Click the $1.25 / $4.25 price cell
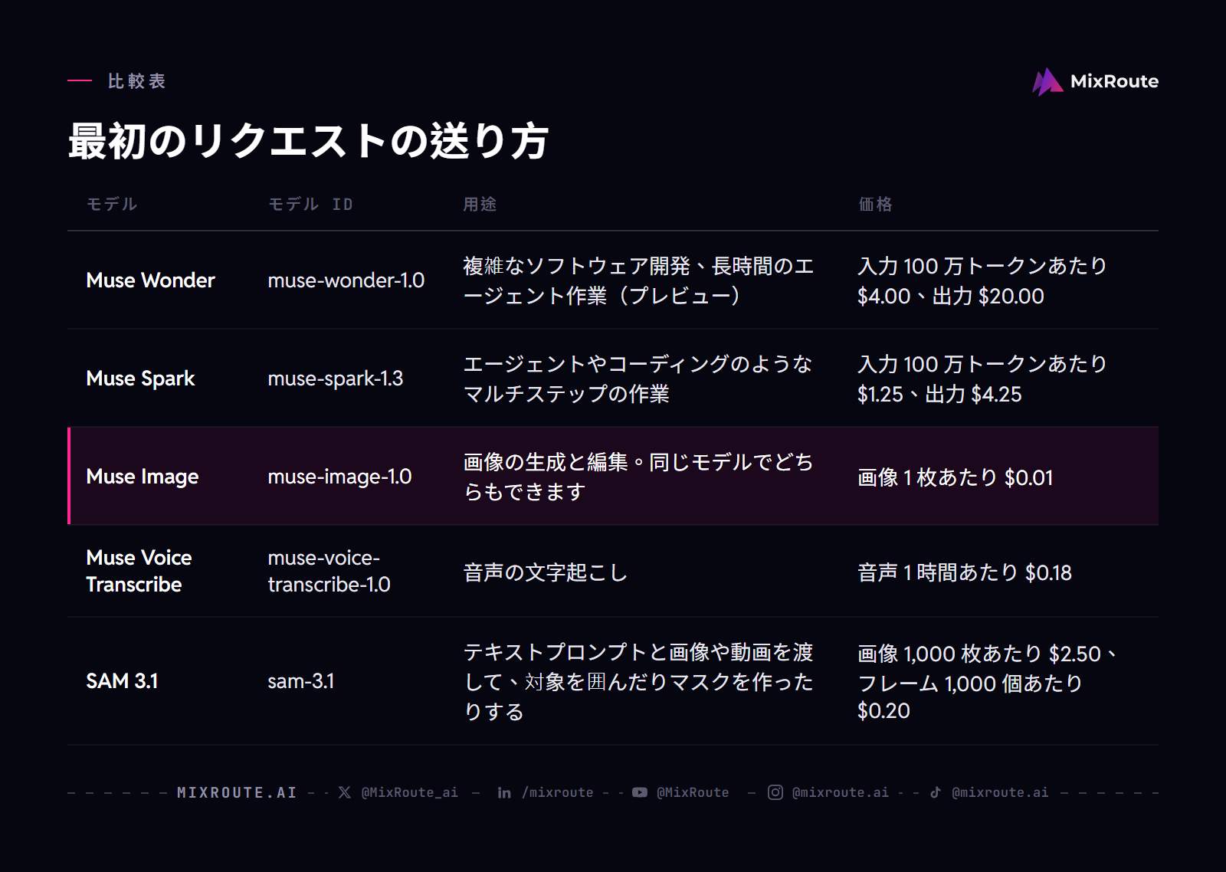Viewport: 1226px width, 872px height. (x=982, y=379)
